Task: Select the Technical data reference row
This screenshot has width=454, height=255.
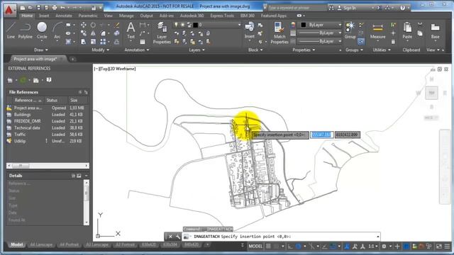Action: pyautogui.click(x=48, y=127)
